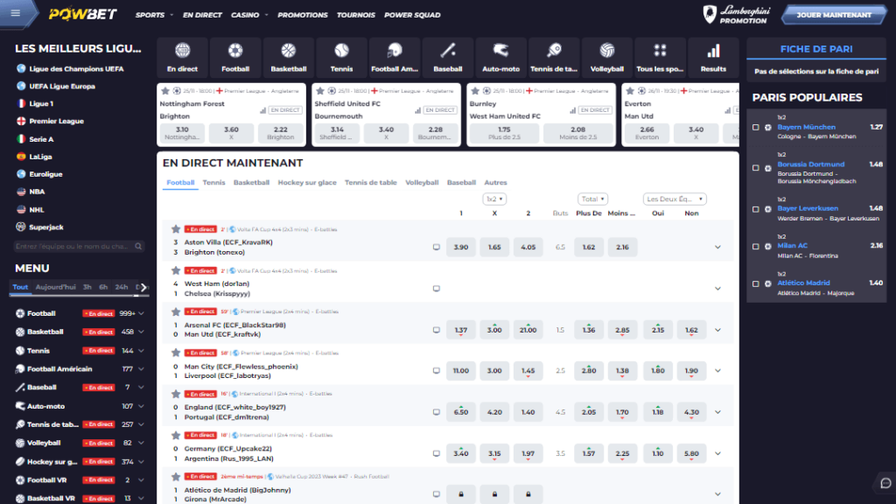Open the Les Deux Équipes dropdown
Image resolution: width=896 pixels, height=504 pixels.
click(x=675, y=199)
